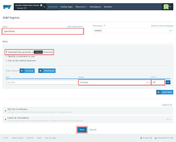Screen dimensions: 176x142
Task: Open the Namespace default dropdown
Action: tap(133, 30)
